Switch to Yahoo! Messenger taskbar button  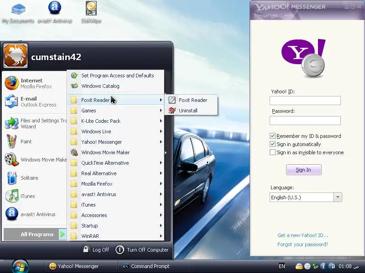(x=81, y=266)
